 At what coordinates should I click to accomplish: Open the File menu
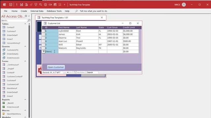coord(6,11)
